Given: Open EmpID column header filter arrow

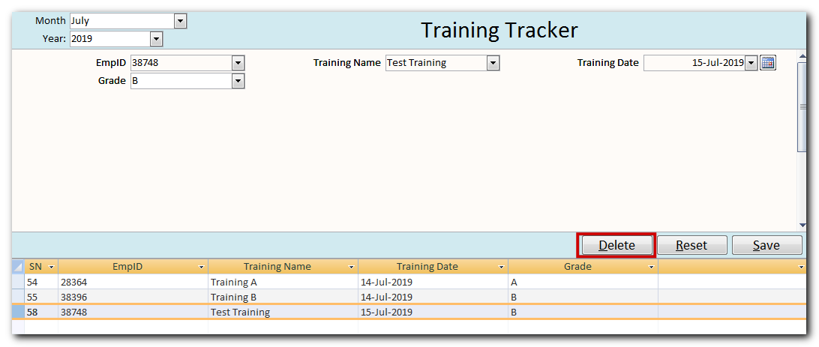Looking at the screenshot, I should coord(202,267).
